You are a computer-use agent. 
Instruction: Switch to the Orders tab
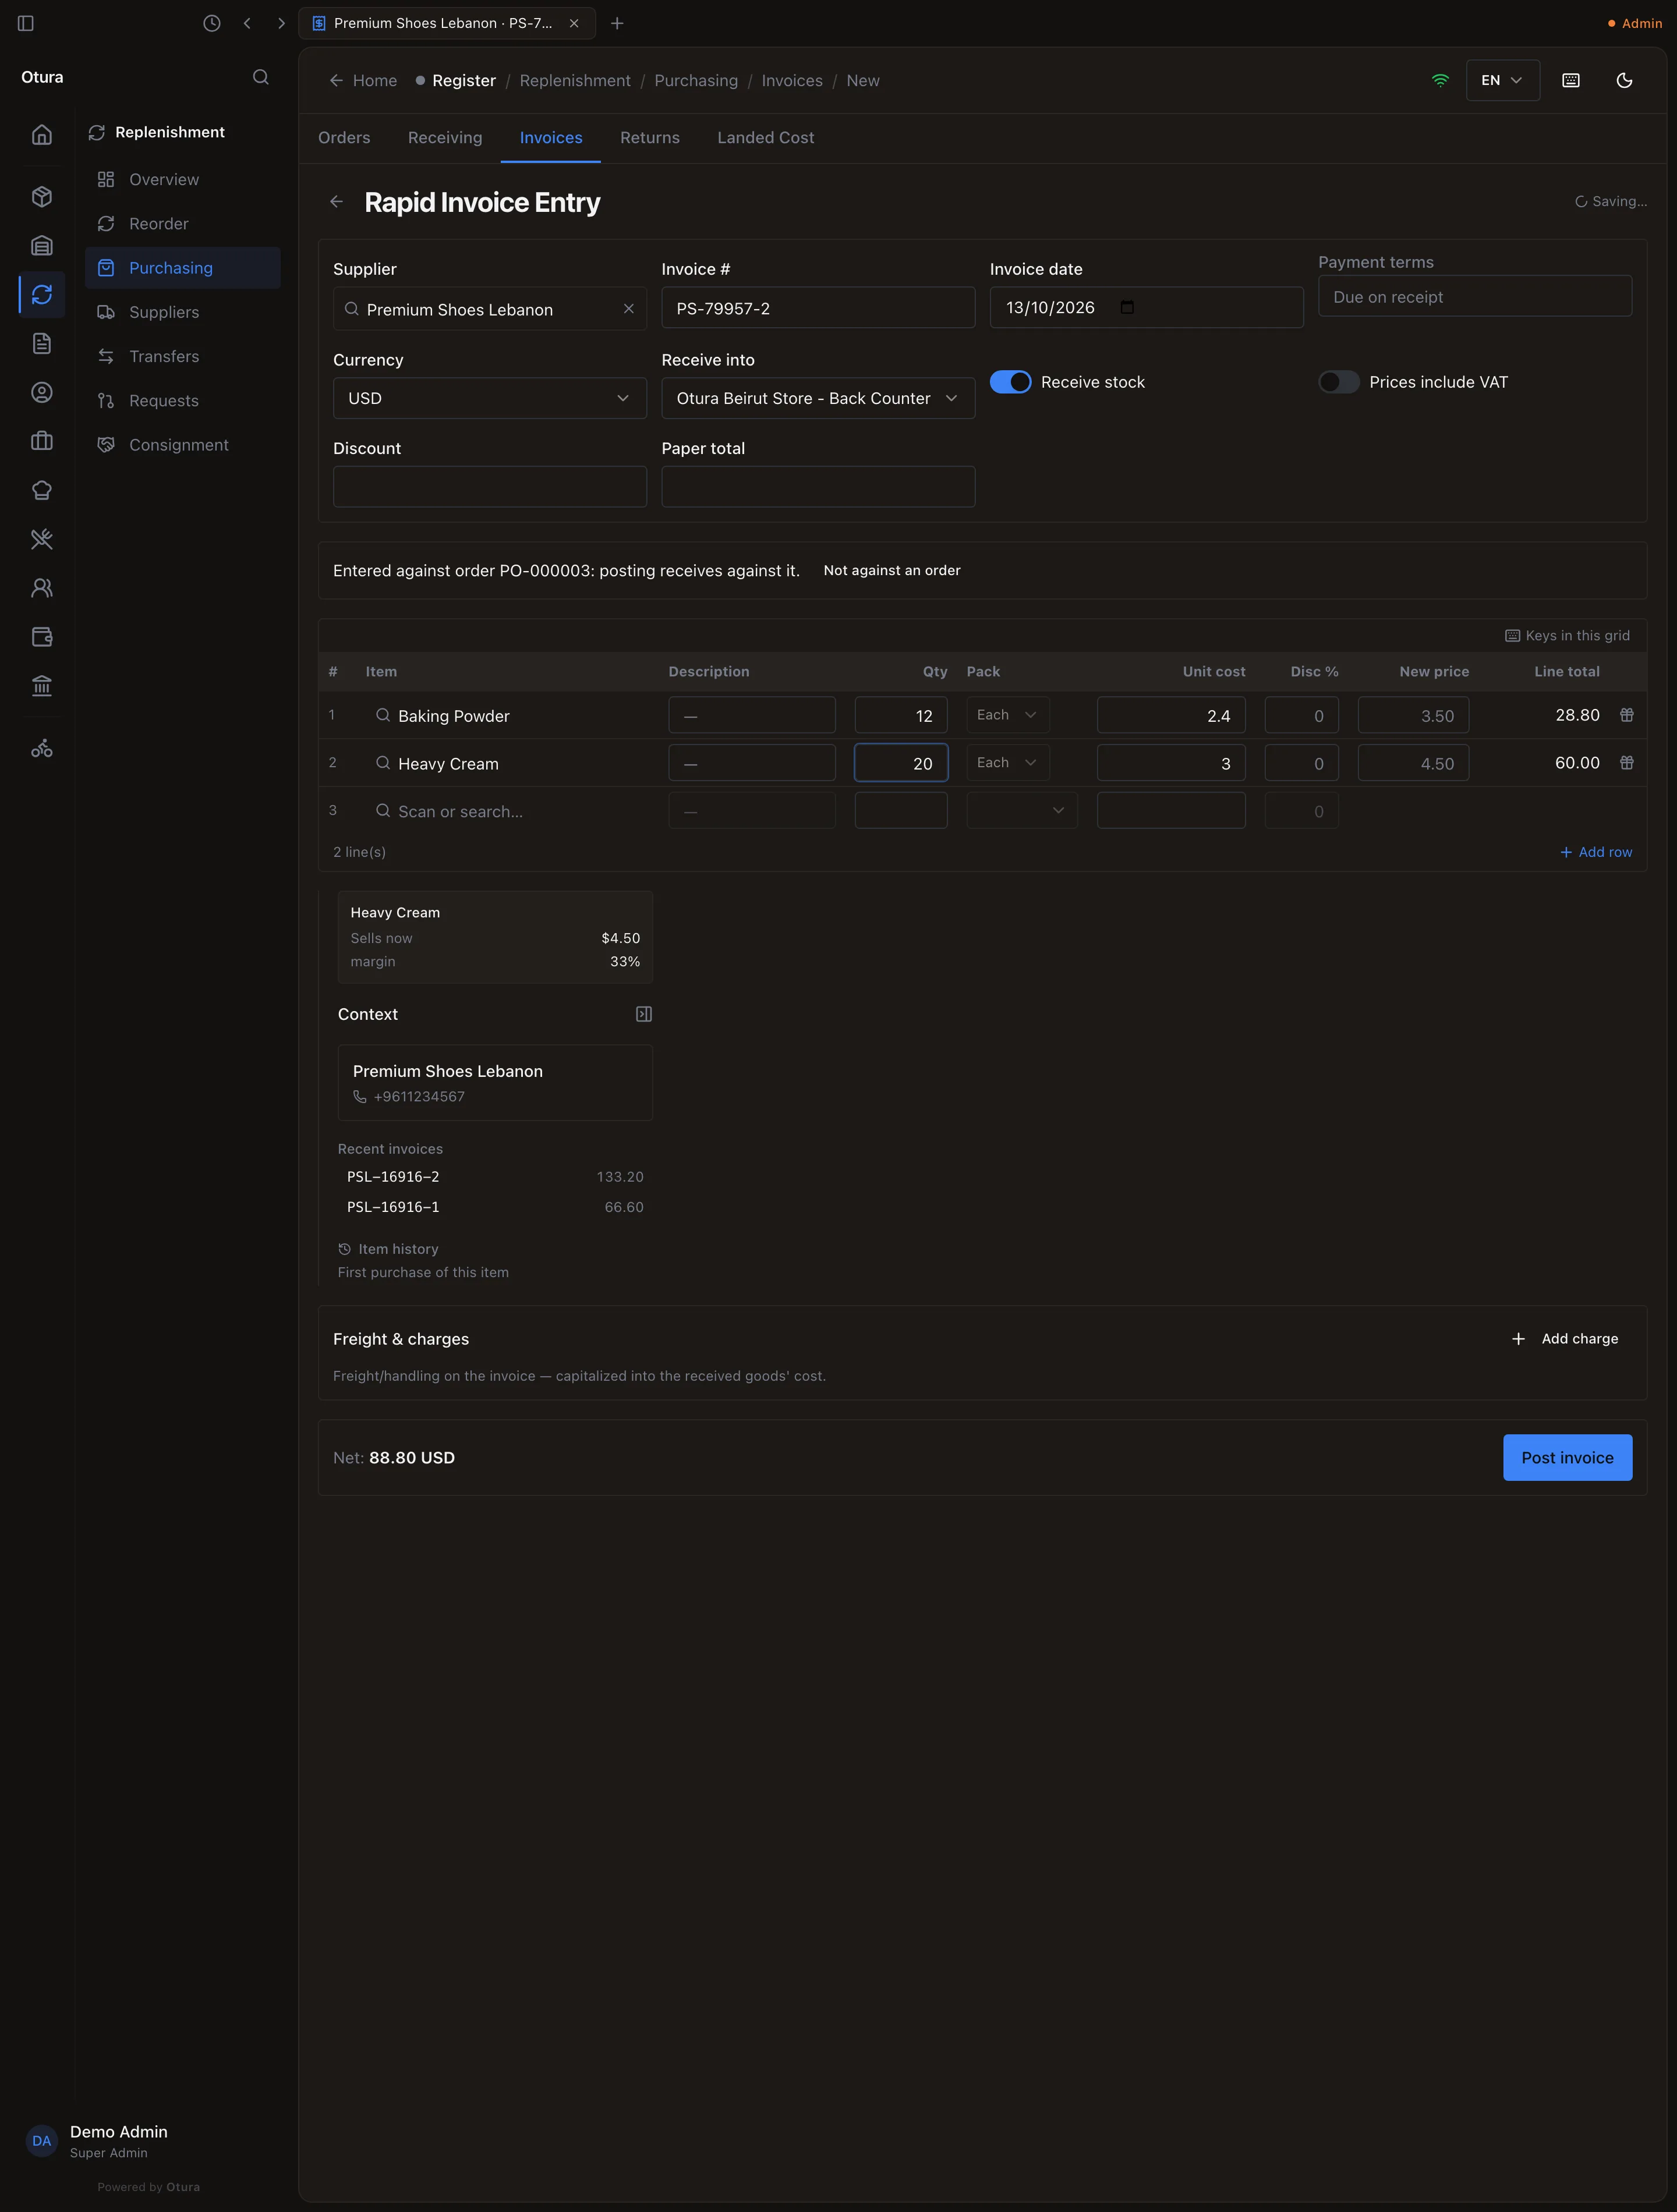point(344,138)
